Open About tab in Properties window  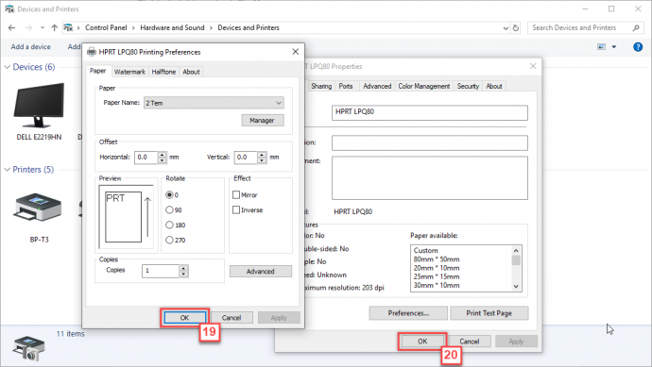point(494,86)
